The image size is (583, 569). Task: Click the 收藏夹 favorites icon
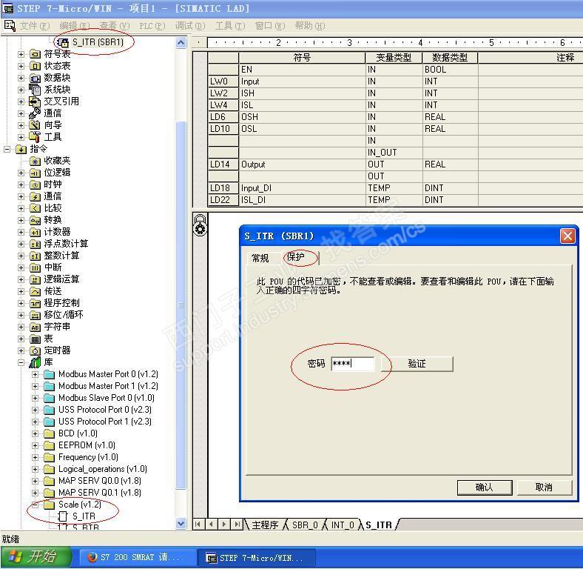tap(35, 161)
